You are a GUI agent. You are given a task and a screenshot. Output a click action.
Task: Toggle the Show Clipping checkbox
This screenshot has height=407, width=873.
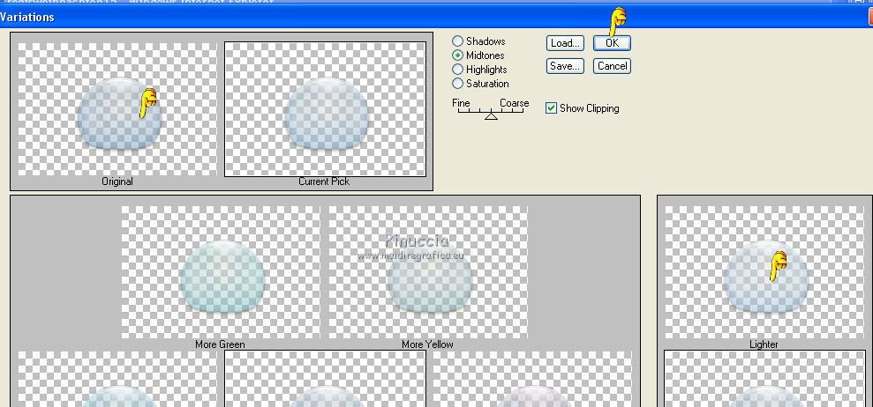551,107
